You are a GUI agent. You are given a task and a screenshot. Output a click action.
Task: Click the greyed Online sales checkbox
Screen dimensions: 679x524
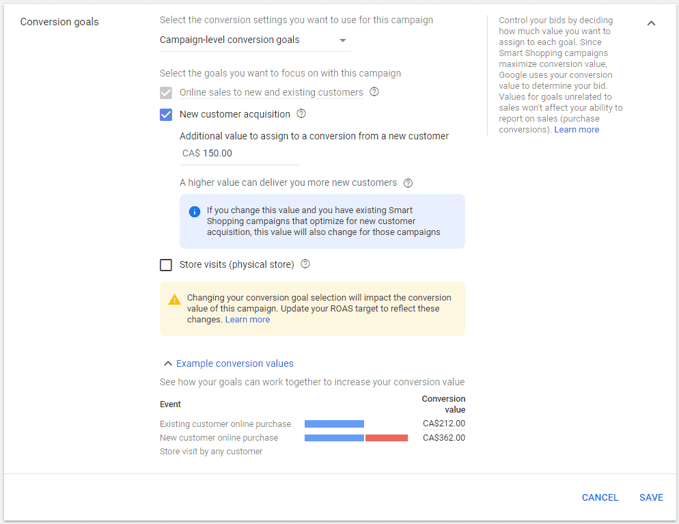(x=166, y=93)
